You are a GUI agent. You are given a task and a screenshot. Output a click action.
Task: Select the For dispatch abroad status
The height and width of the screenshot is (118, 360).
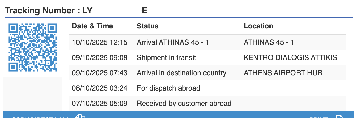point(168,88)
